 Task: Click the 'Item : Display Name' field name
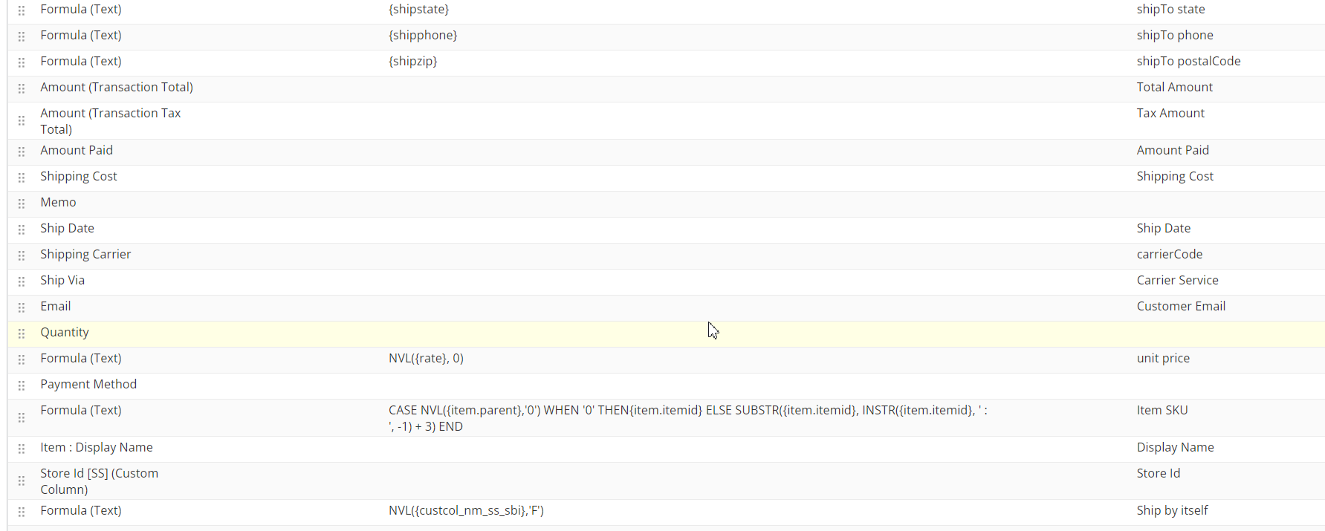(x=97, y=448)
